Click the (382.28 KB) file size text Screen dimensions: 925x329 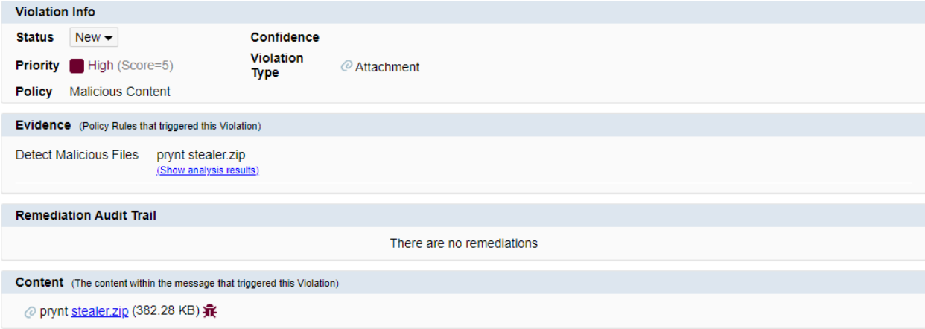pos(166,311)
